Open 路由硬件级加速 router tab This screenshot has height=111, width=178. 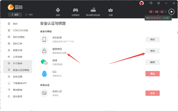coord(93,12)
